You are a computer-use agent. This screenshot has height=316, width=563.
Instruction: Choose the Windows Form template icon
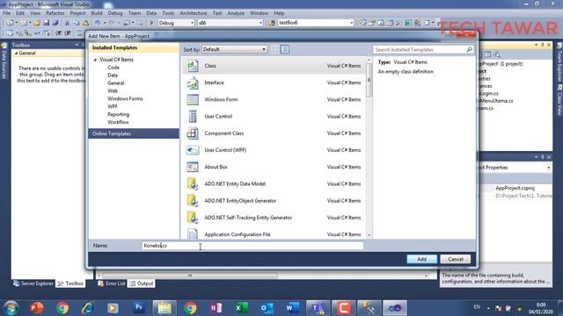(x=193, y=99)
